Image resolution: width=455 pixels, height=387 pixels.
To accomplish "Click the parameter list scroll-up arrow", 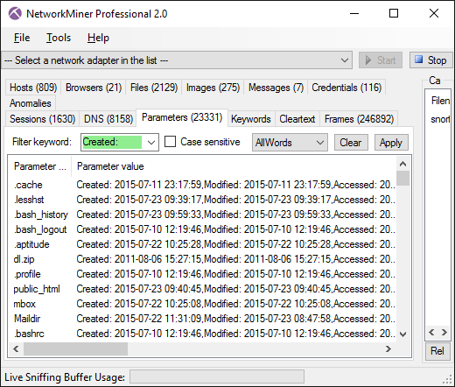I will pyautogui.click(x=402, y=164).
